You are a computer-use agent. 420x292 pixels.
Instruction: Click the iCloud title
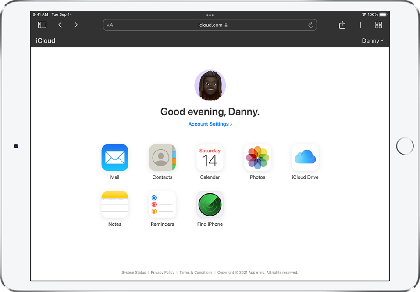coord(46,40)
